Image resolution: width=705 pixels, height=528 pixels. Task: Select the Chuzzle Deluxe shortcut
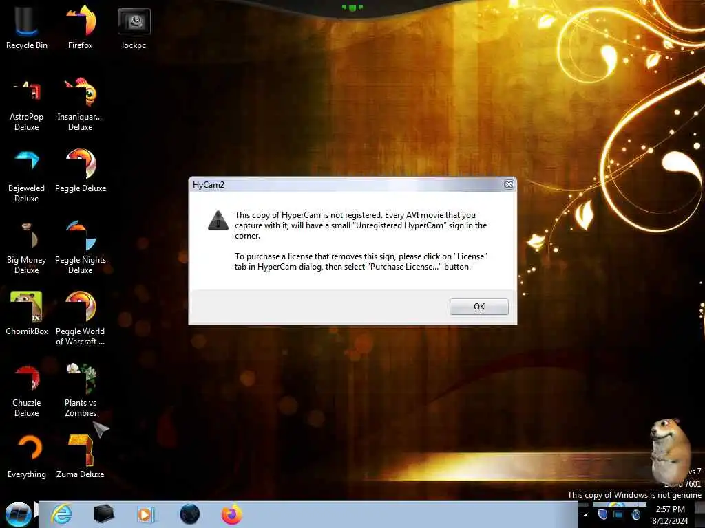click(27, 391)
